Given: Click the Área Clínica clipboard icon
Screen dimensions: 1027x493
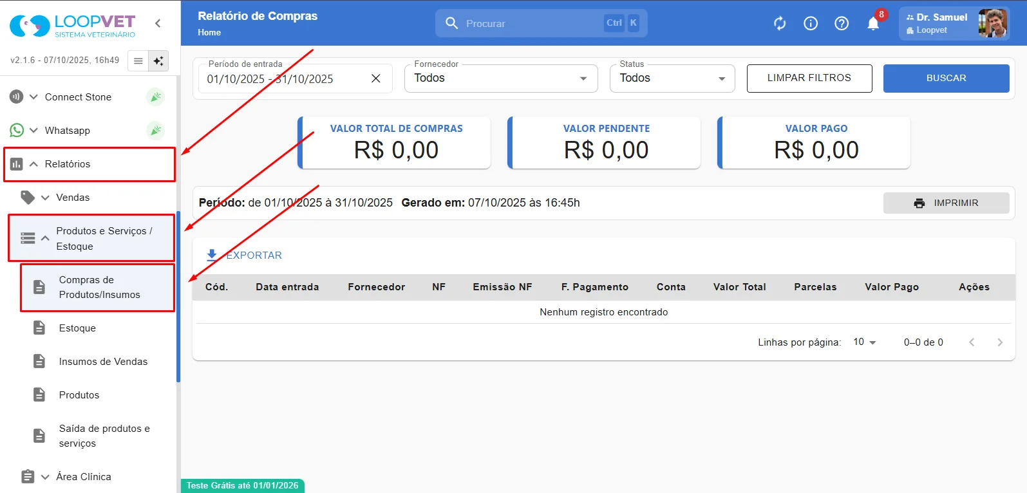Looking at the screenshot, I should click(x=28, y=476).
